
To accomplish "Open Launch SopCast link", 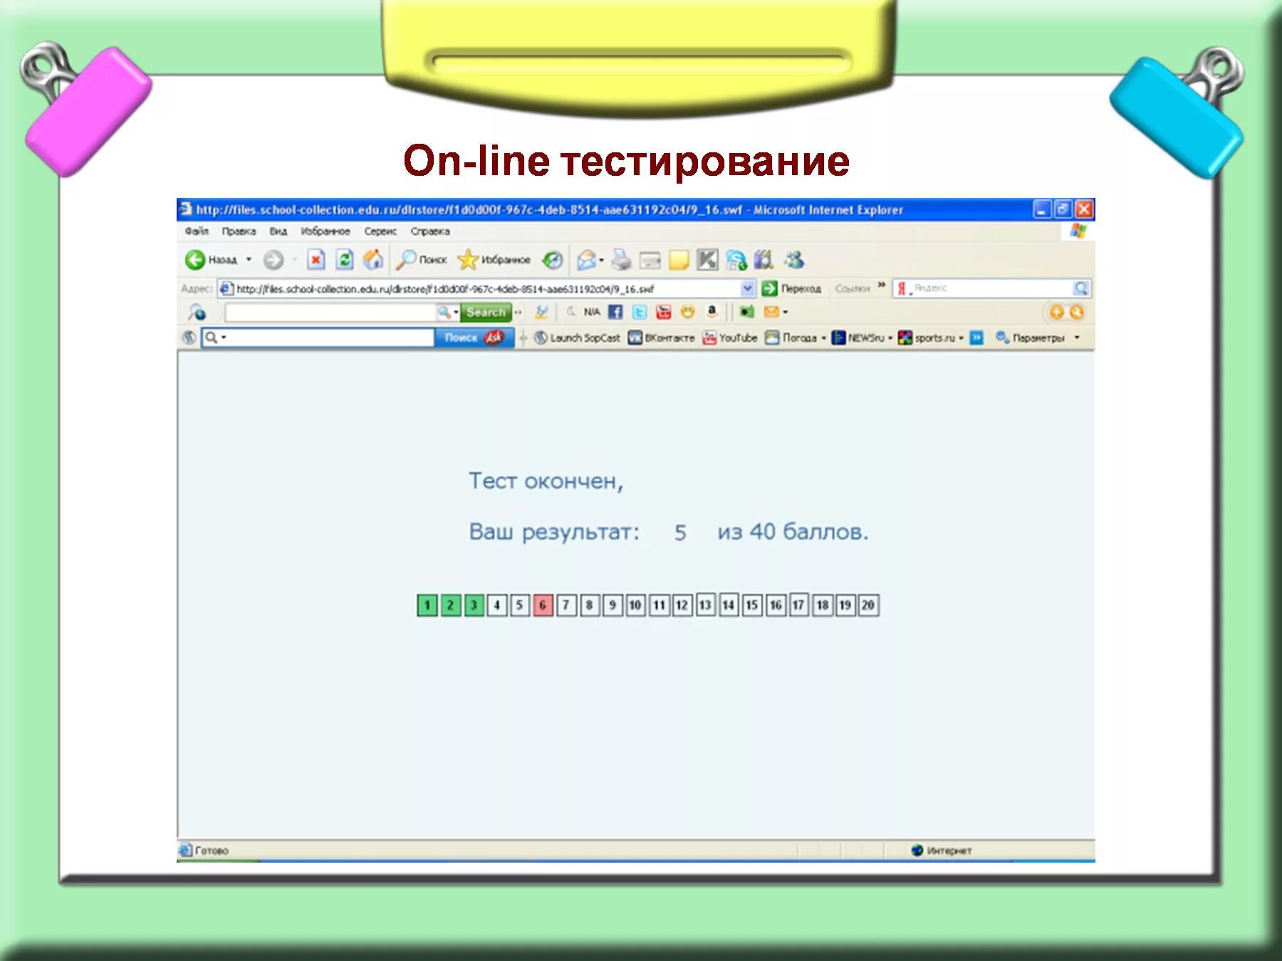I will pos(578,338).
